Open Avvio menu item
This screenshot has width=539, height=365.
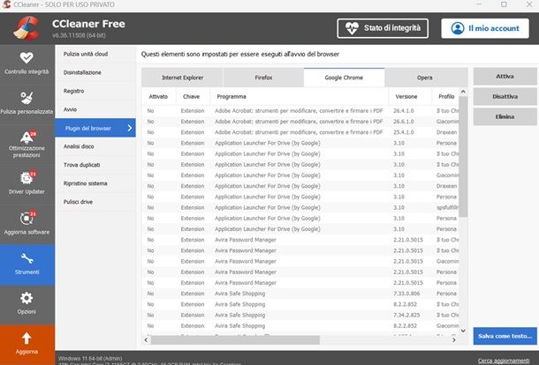(x=95, y=109)
